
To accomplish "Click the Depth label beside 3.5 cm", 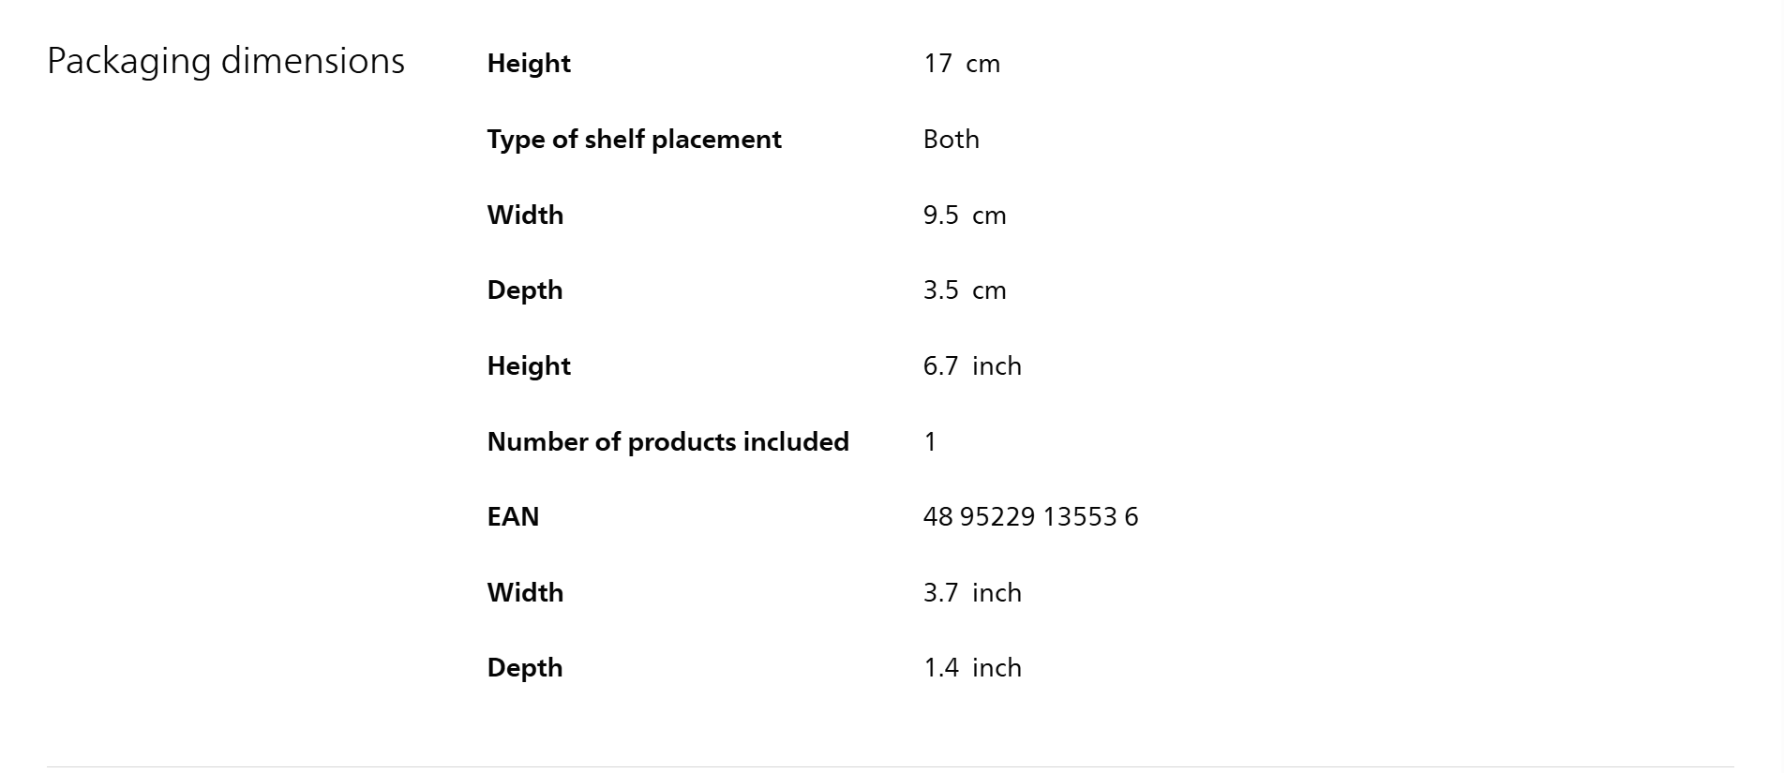I will click(x=525, y=290).
